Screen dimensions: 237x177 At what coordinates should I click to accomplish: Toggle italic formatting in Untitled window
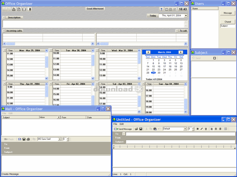(201, 129)
